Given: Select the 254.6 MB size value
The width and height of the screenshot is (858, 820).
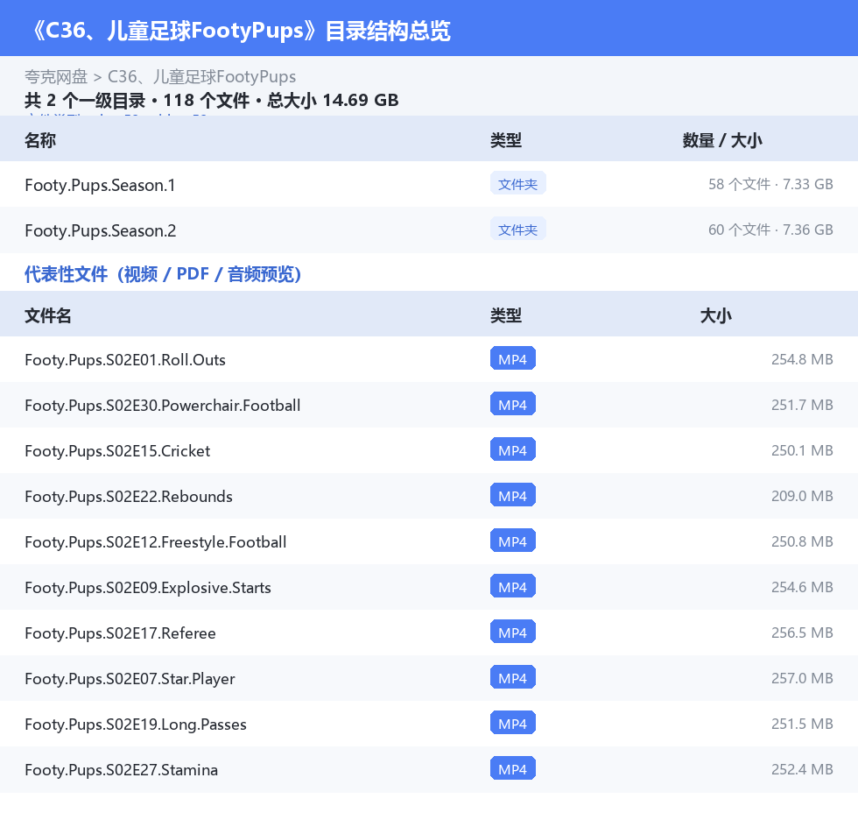Looking at the screenshot, I should (802, 587).
